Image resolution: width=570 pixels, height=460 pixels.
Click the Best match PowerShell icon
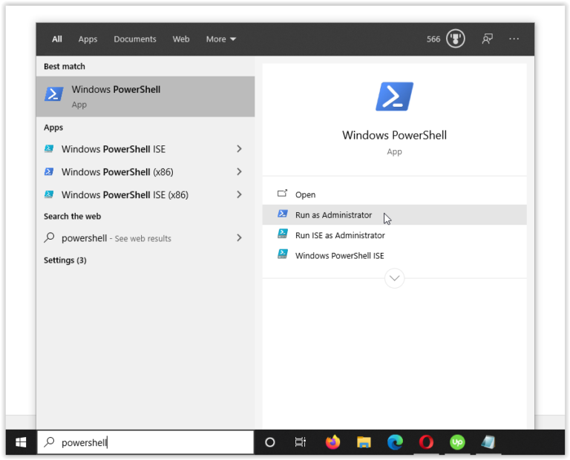53,94
